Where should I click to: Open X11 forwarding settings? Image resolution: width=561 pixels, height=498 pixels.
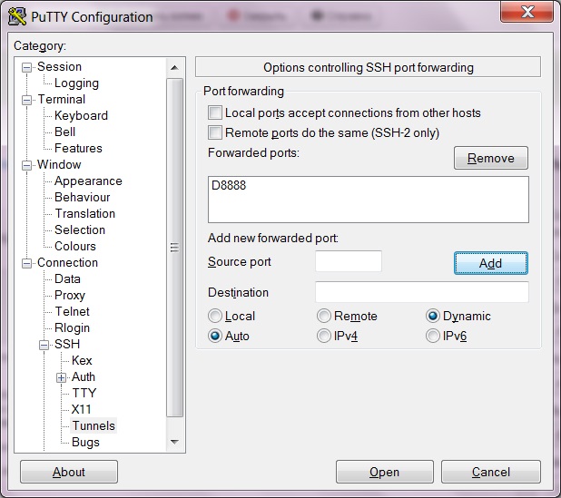tap(81, 409)
